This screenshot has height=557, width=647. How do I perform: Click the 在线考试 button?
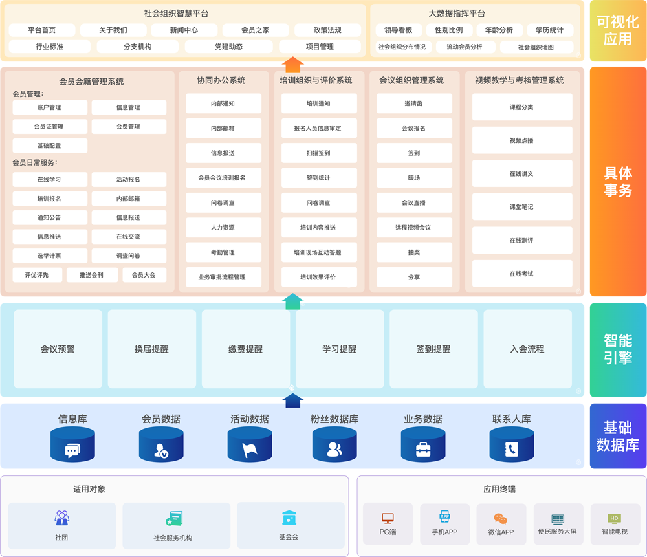tap(521, 274)
